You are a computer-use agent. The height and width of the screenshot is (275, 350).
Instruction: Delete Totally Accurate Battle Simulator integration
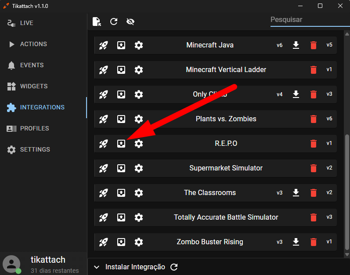point(314,217)
